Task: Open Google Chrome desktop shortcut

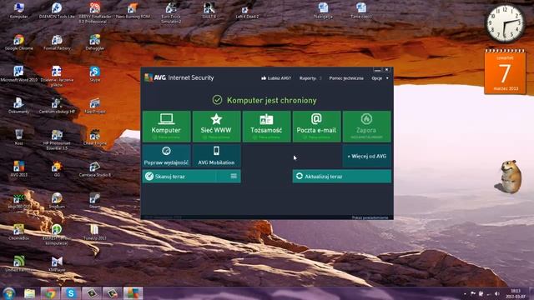Action: tap(18, 42)
